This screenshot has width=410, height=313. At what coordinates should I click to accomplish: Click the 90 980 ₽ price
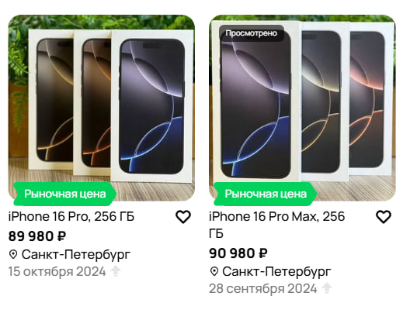point(238,253)
